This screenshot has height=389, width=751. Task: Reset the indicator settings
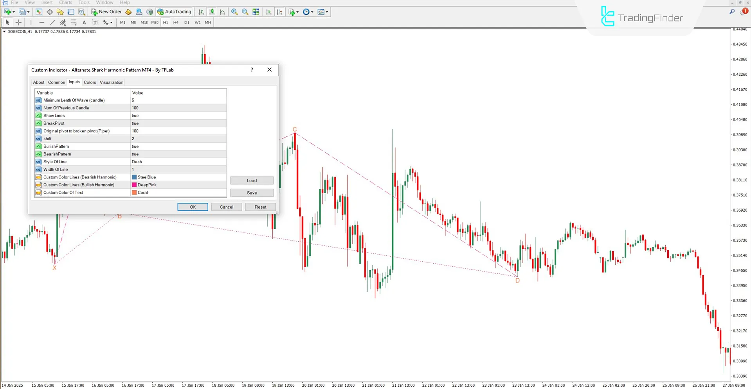[x=260, y=207]
